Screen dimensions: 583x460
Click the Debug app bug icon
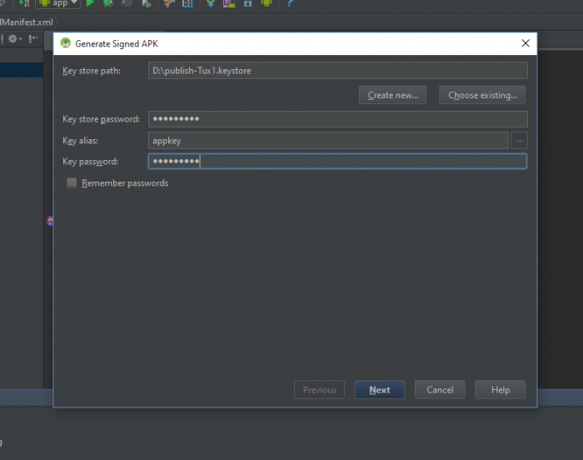pos(107,3)
